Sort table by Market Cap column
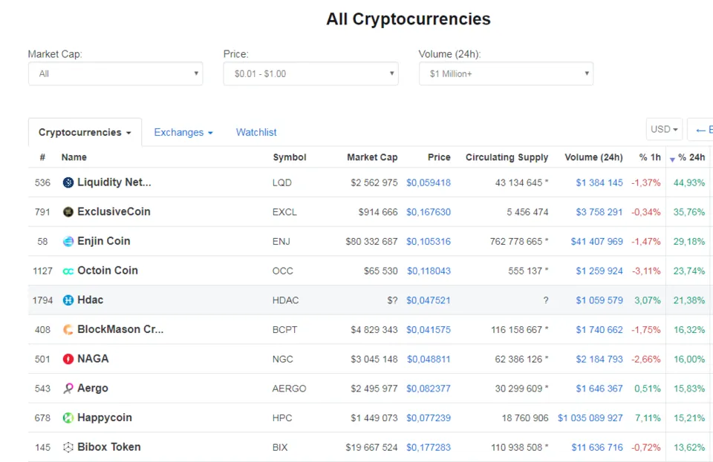Image resolution: width=713 pixels, height=462 pixels. [x=372, y=157]
